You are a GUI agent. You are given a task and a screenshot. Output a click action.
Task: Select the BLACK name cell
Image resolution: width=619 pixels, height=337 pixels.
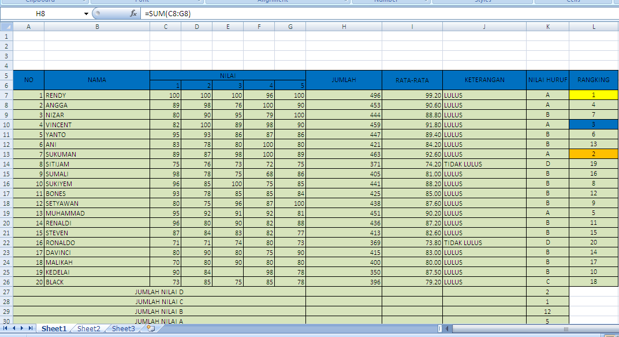click(97, 282)
